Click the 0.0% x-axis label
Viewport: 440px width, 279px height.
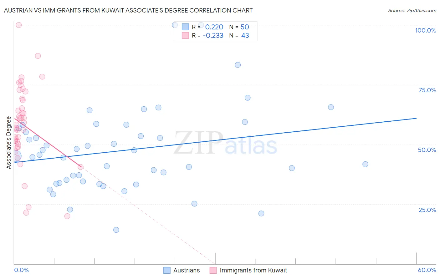(x=21, y=270)
